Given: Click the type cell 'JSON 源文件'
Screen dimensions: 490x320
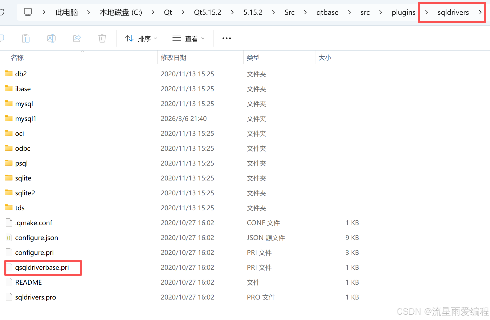Looking at the screenshot, I should coord(266,238).
